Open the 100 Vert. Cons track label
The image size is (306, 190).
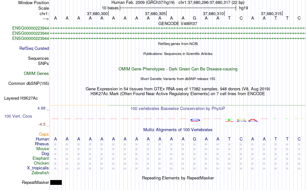(x=18, y=116)
